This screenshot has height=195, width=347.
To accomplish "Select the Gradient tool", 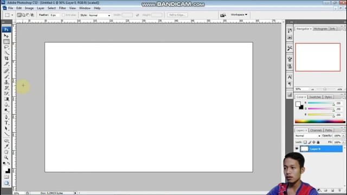I will 6,99.
